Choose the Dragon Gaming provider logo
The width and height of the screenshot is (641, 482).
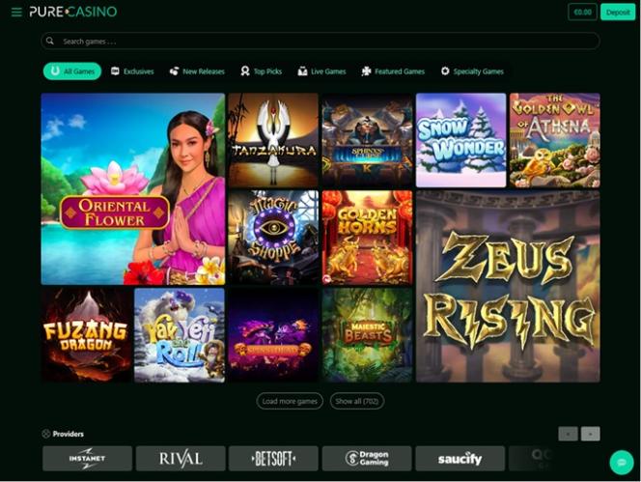(367, 458)
